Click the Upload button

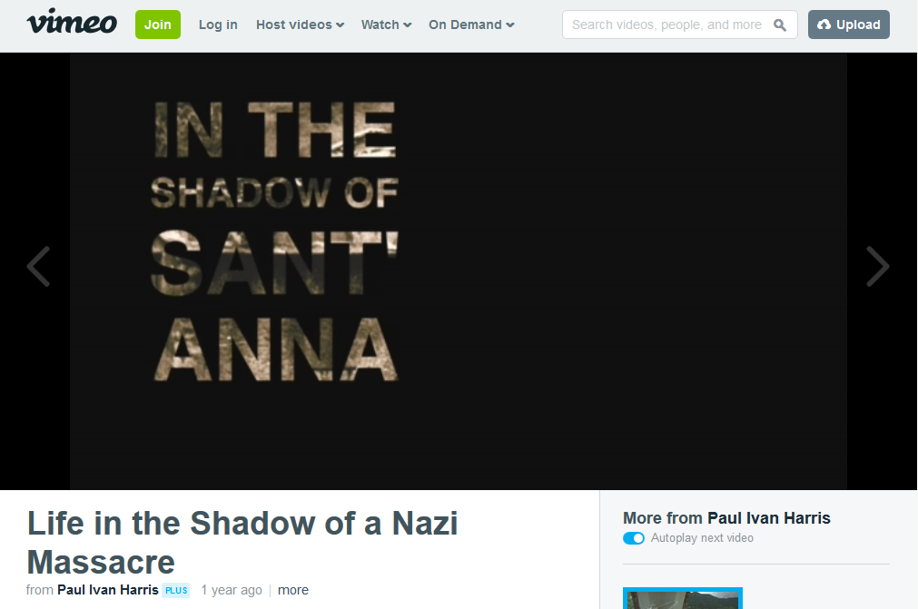pyautogui.click(x=848, y=25)
